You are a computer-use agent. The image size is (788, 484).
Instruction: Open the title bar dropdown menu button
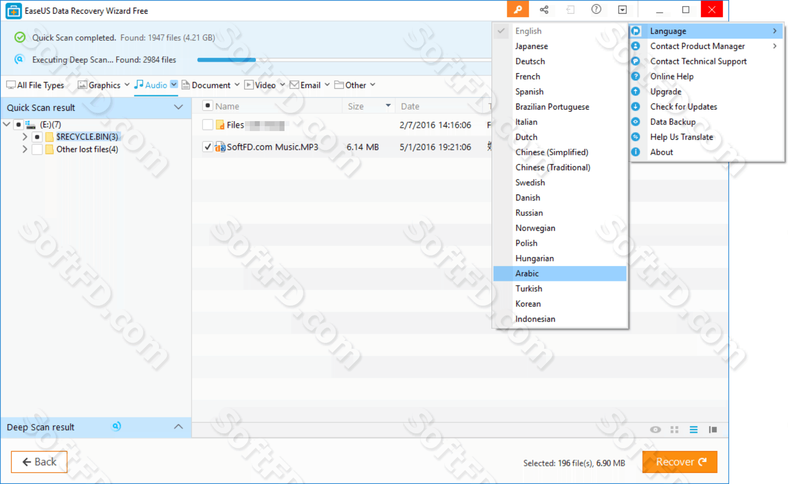point(622,9)
